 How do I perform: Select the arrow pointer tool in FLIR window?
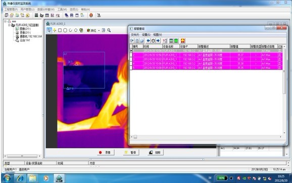49,30
